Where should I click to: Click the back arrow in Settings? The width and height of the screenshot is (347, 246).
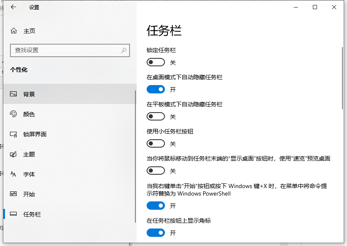[13, 7]
